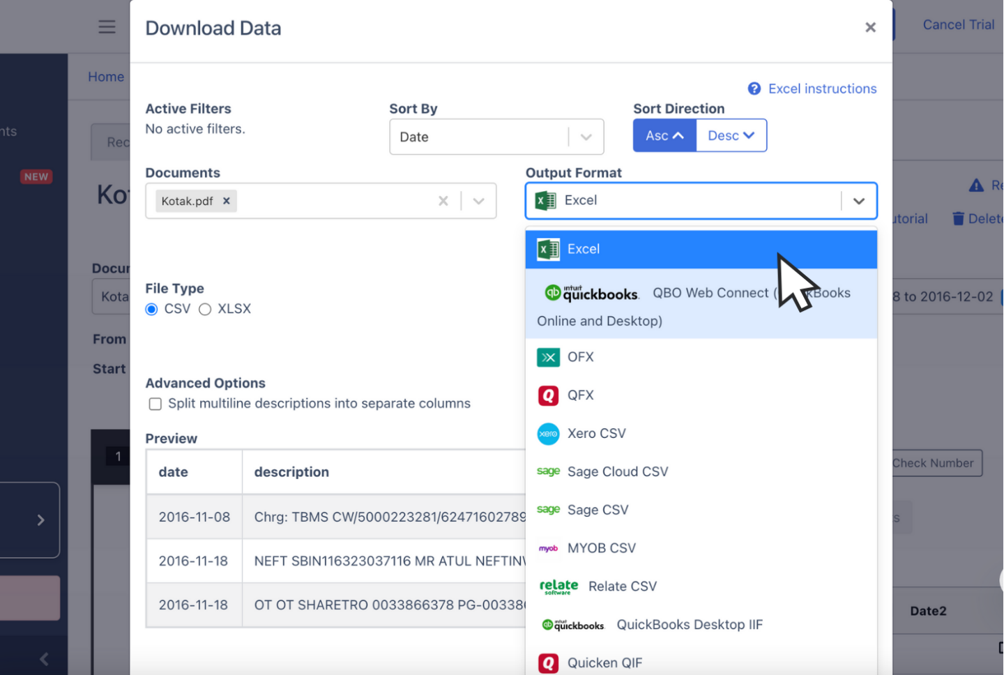Viewport: 1004px width, 675px height.
Task: Choose QuickBooks Desktop IIF format
Action: (x=701, y=625)
